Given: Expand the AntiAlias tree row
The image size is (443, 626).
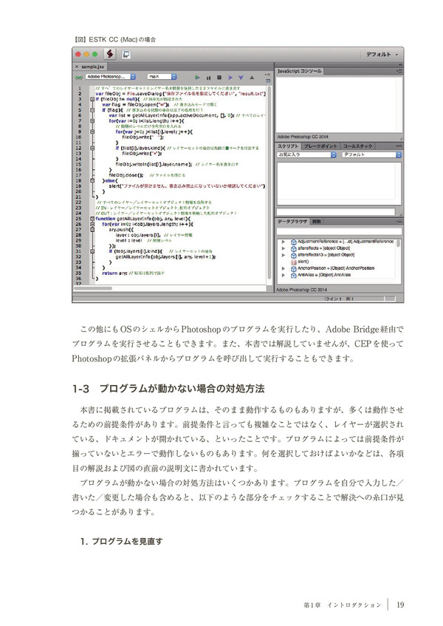Looking at the screenshot, I should click(283, 275).
